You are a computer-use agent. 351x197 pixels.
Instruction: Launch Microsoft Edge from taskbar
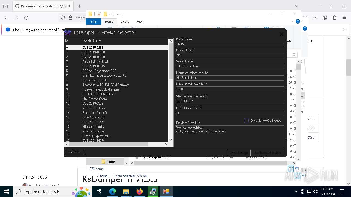(x=113, y=192)
